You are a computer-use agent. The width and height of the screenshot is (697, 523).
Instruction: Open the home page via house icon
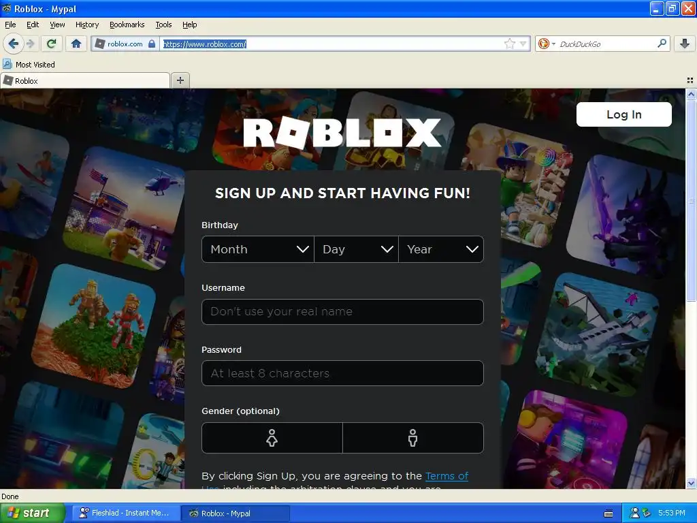pos(76,44)
